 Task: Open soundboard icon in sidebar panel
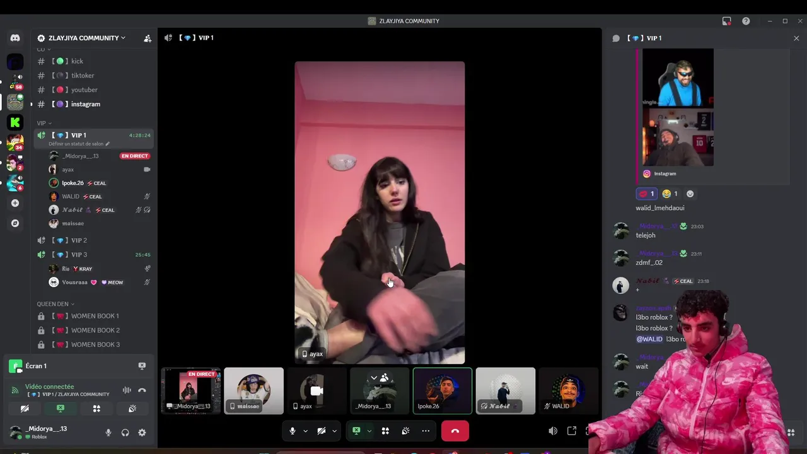[132, 409]
